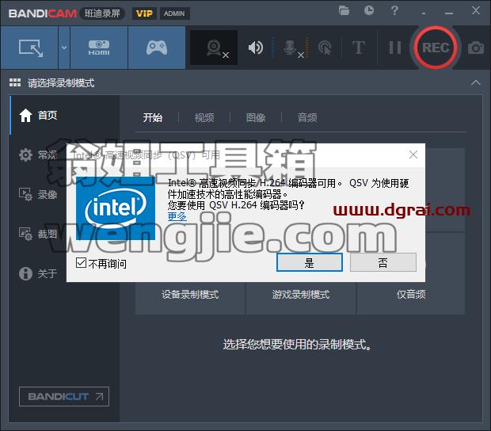The height and width of the screenshot is (431, 491).
Task: Click the text overlay T icon
Action: click(x=359, y=48)
